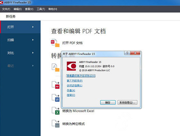Screen dimensions: 180x136
Task: Open the 许可证信息(L) link
Action: 74,86
